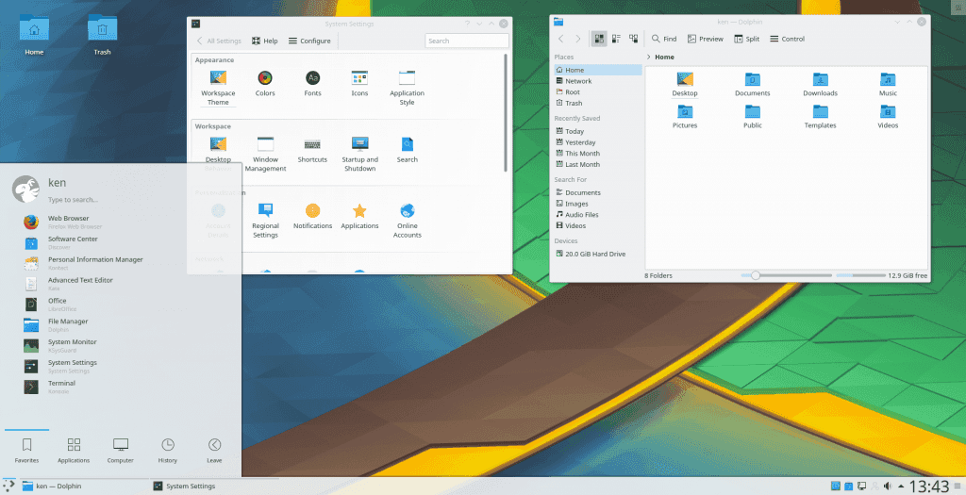Open the Notifications settings module

tap(312, 217)
